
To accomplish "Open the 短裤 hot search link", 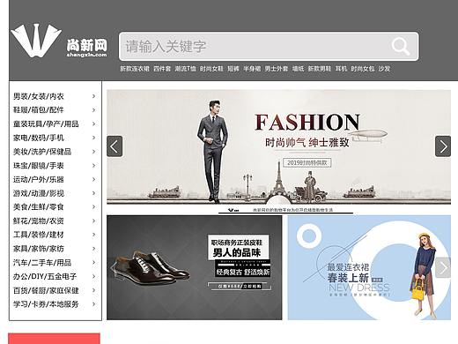I will [233, 69].
